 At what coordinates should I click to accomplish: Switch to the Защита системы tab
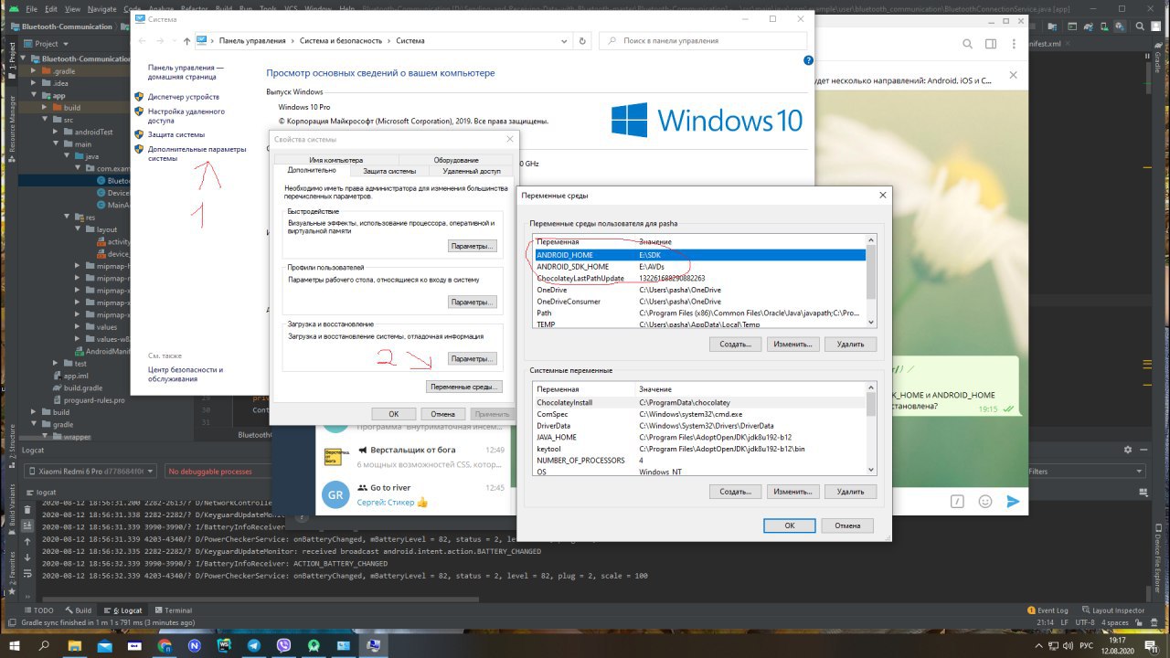pos(389,171)
